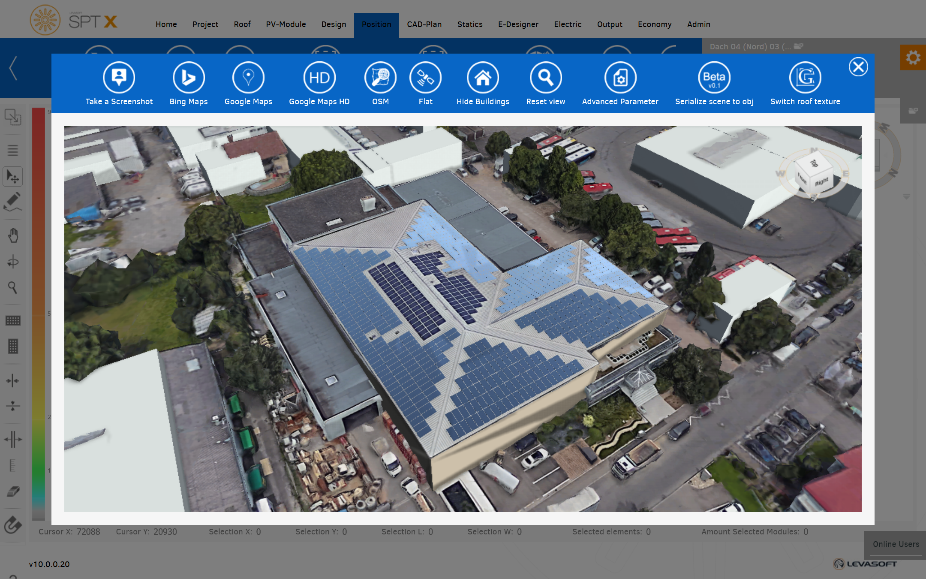926x579 pixels.
Task: Expand the Online Users panel
Action: (896, 544)
